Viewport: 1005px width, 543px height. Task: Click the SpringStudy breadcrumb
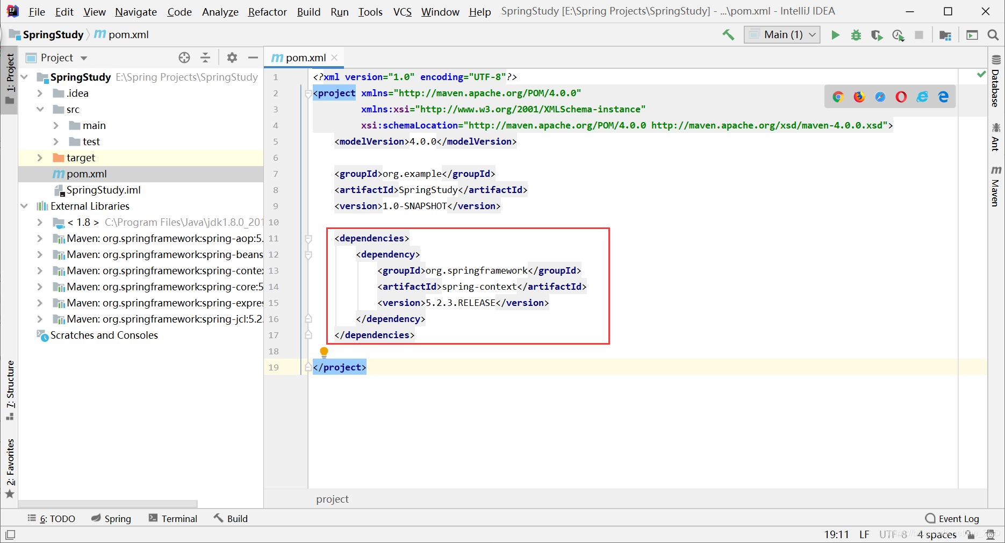(x=47, y=35)
